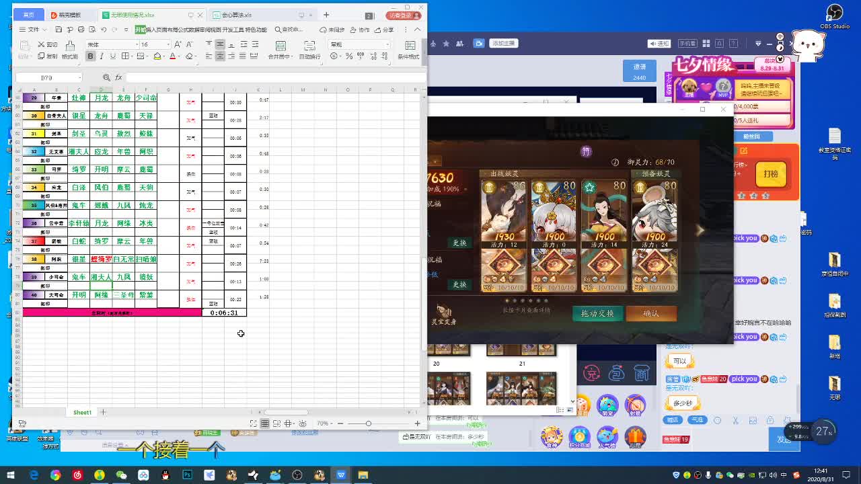861x484 pixels.
Task: Click the zoom in plus button
Action: click(x=417, y=424)
